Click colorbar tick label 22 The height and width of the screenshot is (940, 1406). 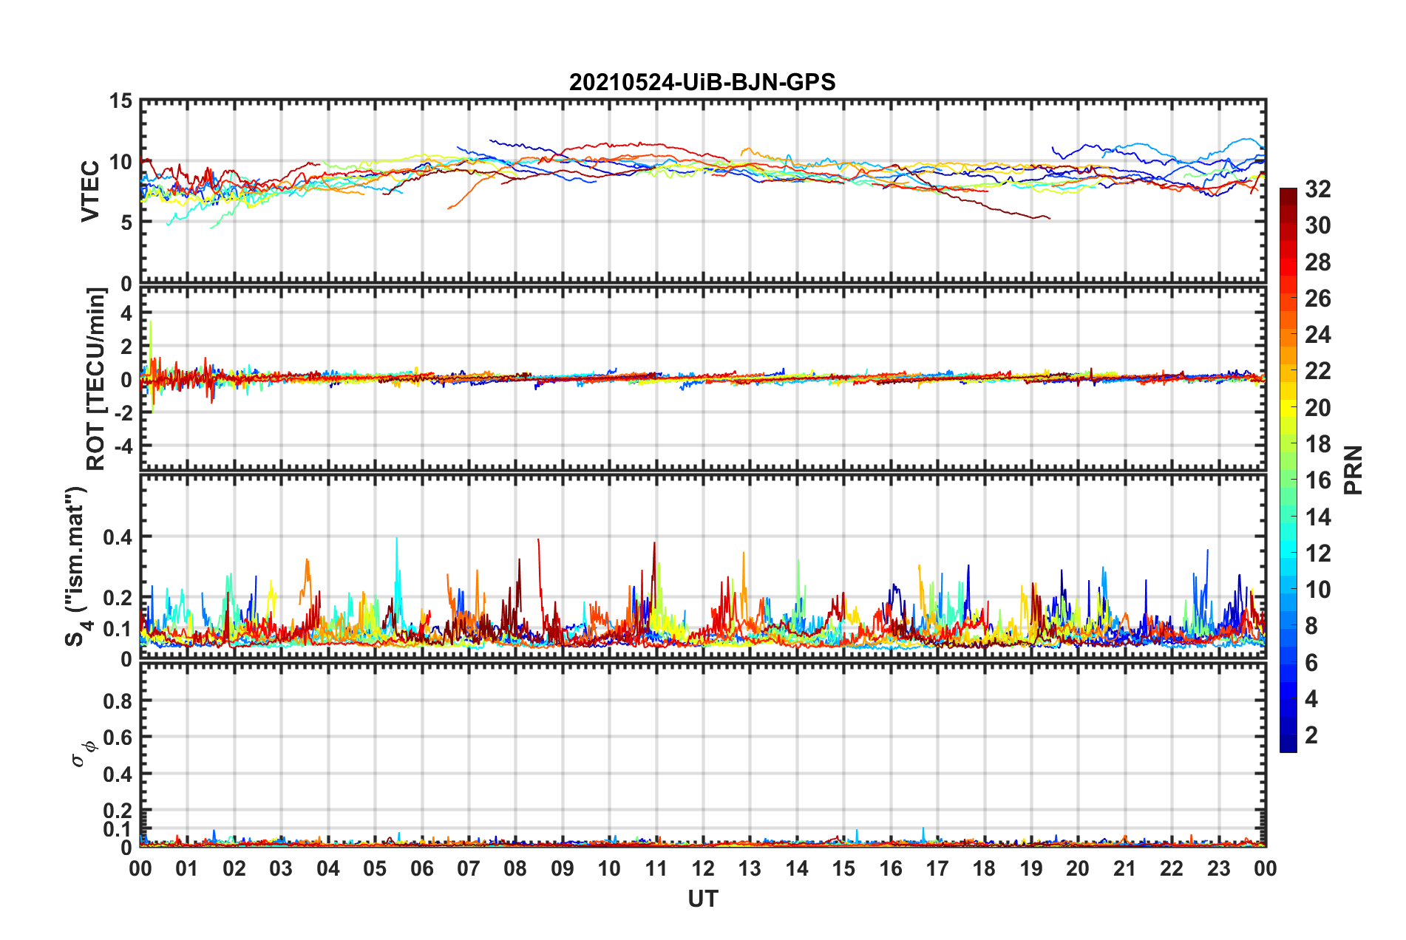pos(1318,371)
